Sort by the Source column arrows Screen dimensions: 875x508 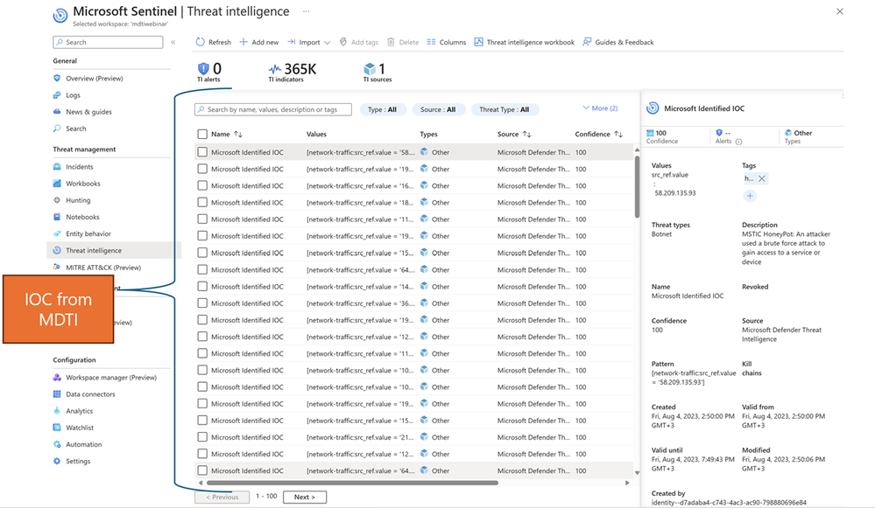coord(526,134)
